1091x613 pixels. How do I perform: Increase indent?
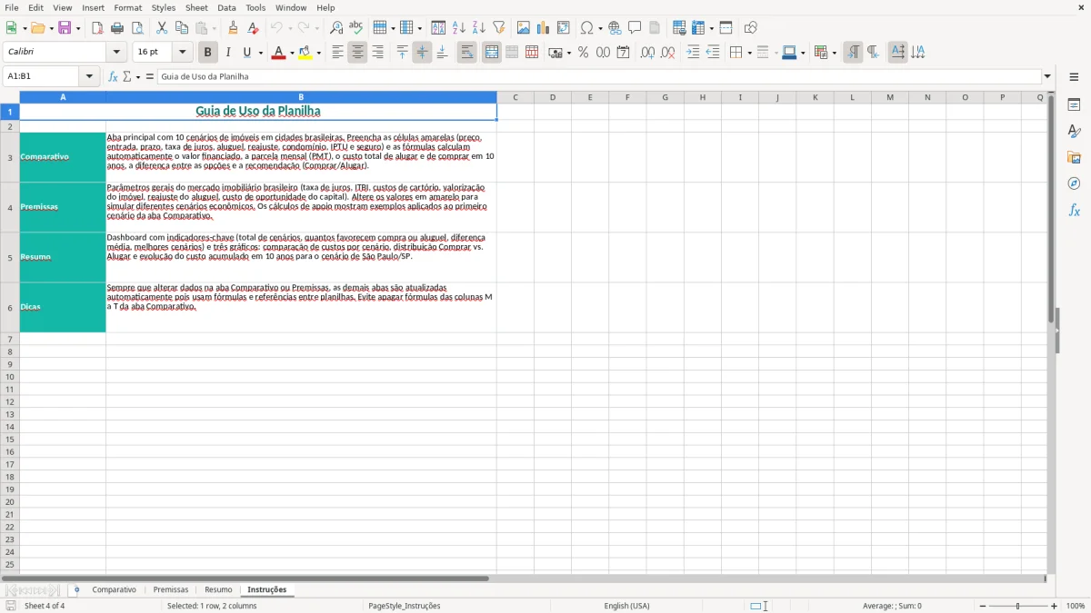point(693,53)
